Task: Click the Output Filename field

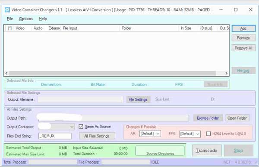Action: 80,99
